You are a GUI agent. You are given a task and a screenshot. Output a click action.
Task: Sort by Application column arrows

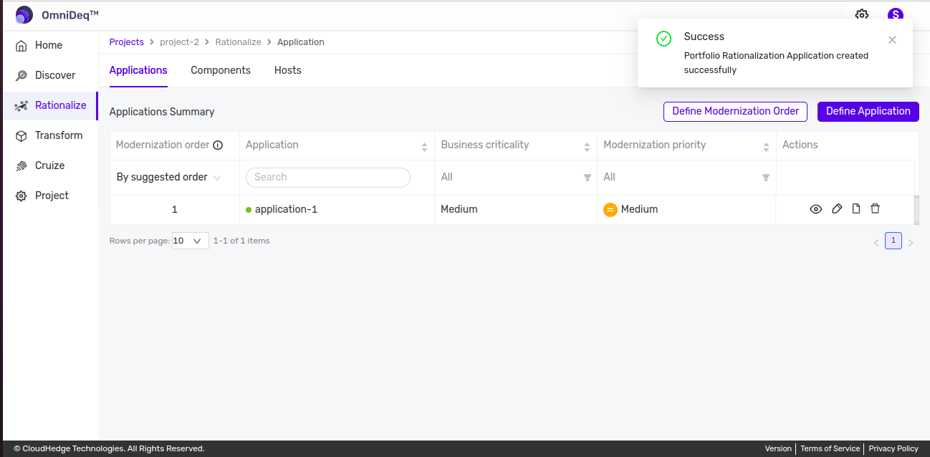pos(424,147)
